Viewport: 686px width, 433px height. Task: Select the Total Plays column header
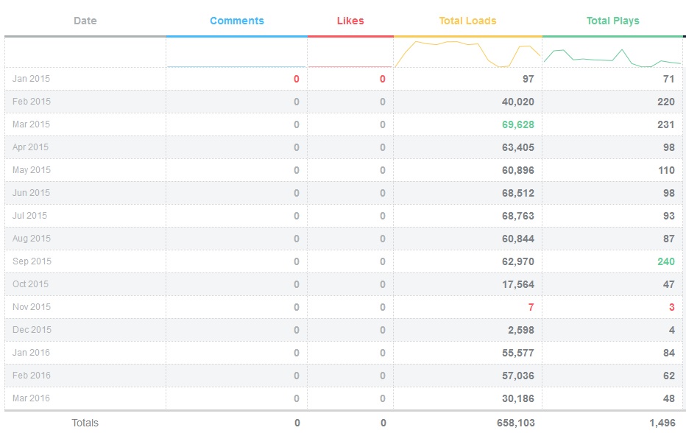[x=612, y=21]
